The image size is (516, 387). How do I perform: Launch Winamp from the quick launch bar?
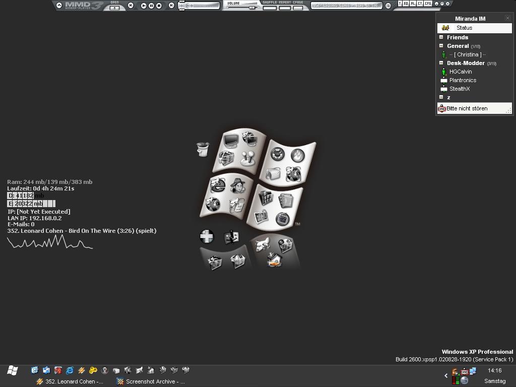pyautogui.click(x=81, y=370)
